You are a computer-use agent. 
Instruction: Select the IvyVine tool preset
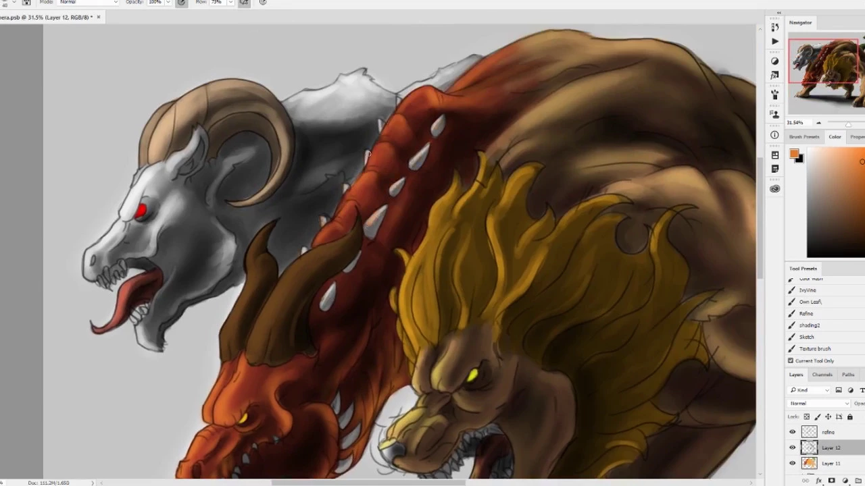tap(825, 290)
